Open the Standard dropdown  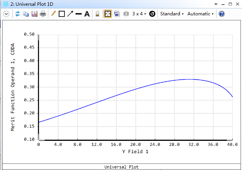(x=172, y=14)
